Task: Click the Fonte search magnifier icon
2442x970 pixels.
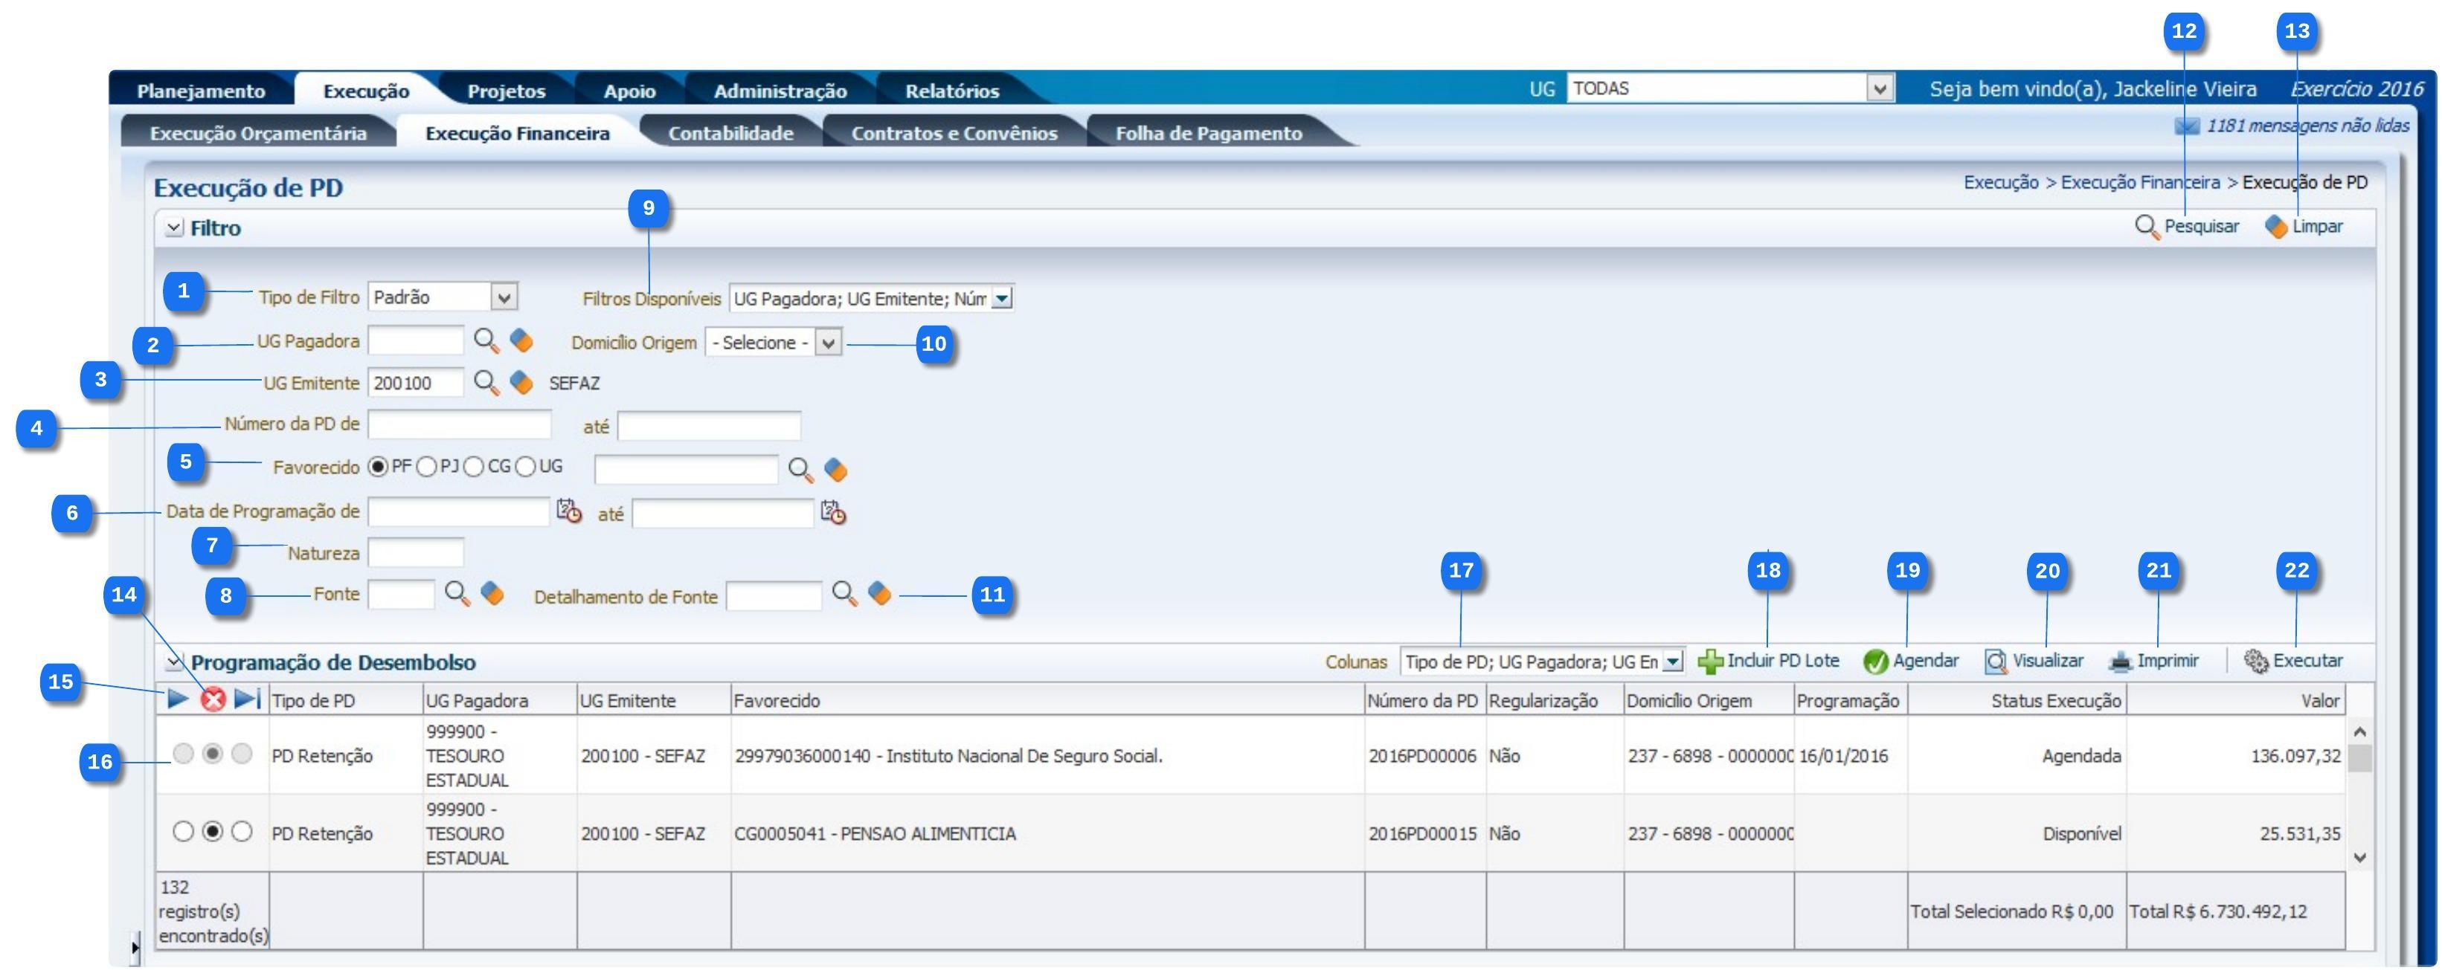Action: click(x=458, y=594)
